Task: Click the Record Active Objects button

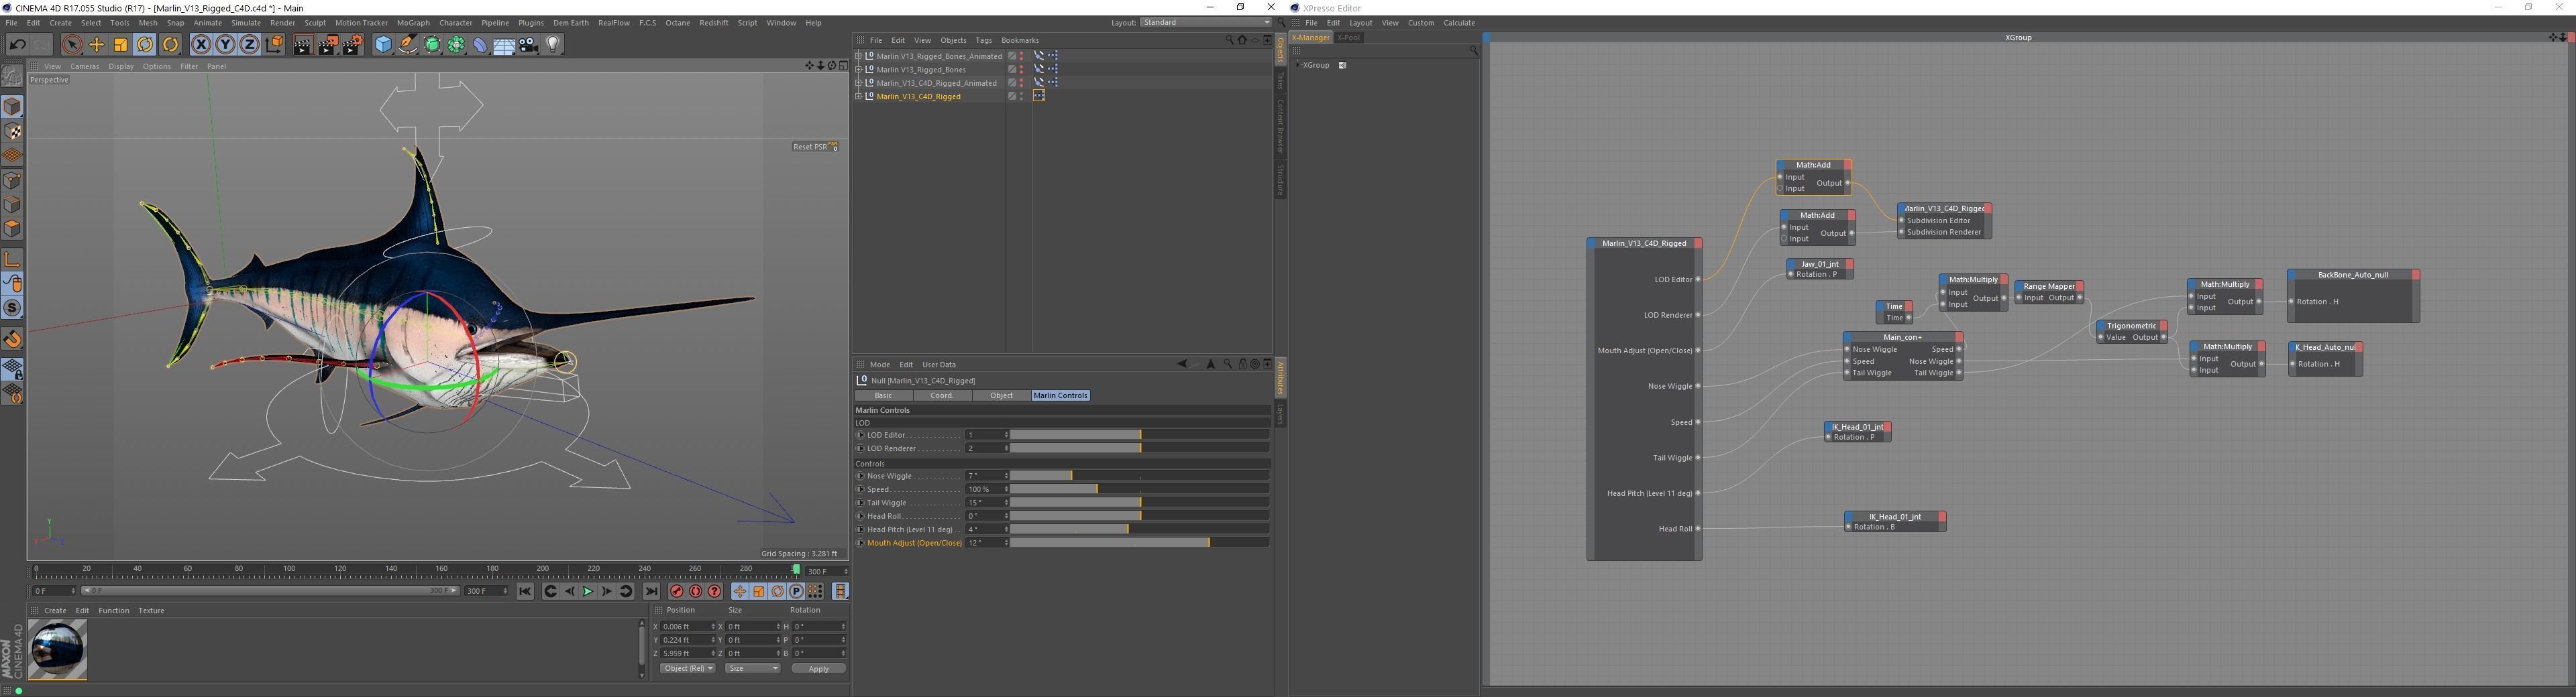Action: point(677,591)
